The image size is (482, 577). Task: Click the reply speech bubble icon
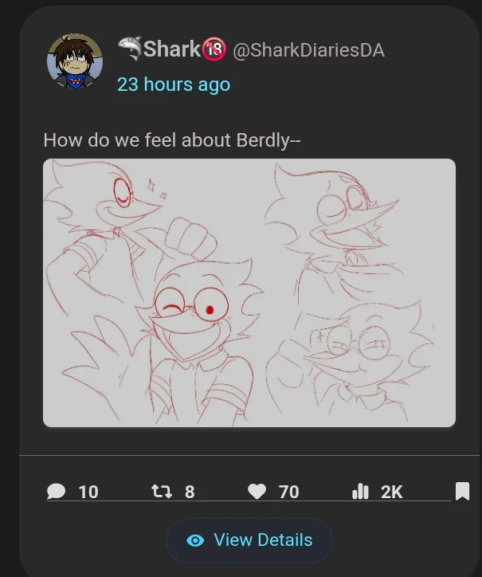point(57,492)
